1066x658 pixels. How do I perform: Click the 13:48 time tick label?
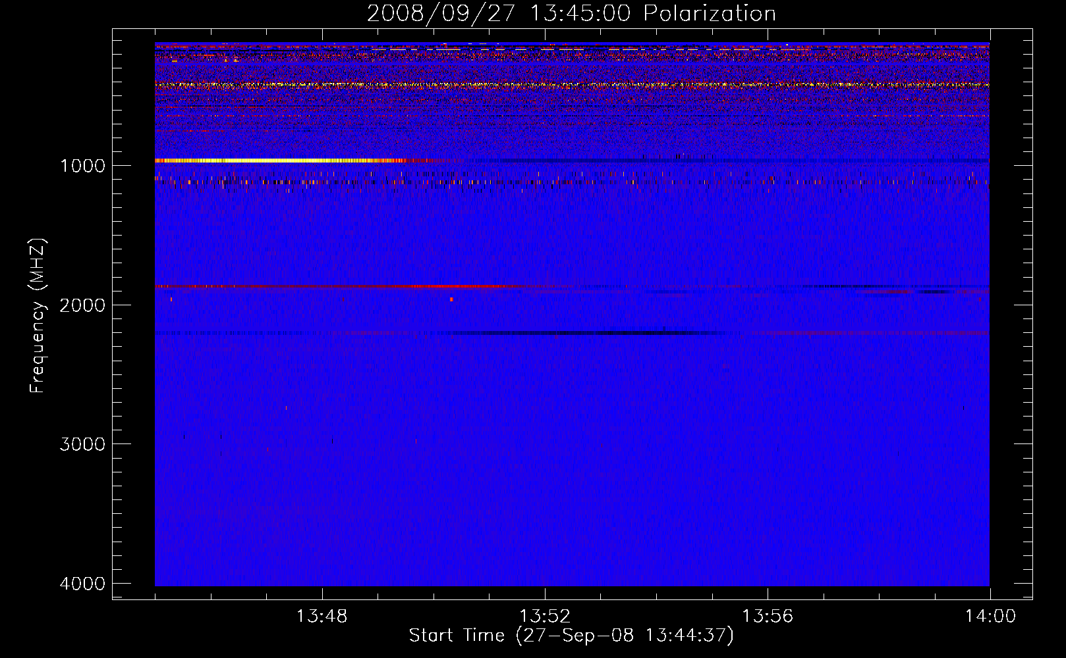click(x=322, y=617)
